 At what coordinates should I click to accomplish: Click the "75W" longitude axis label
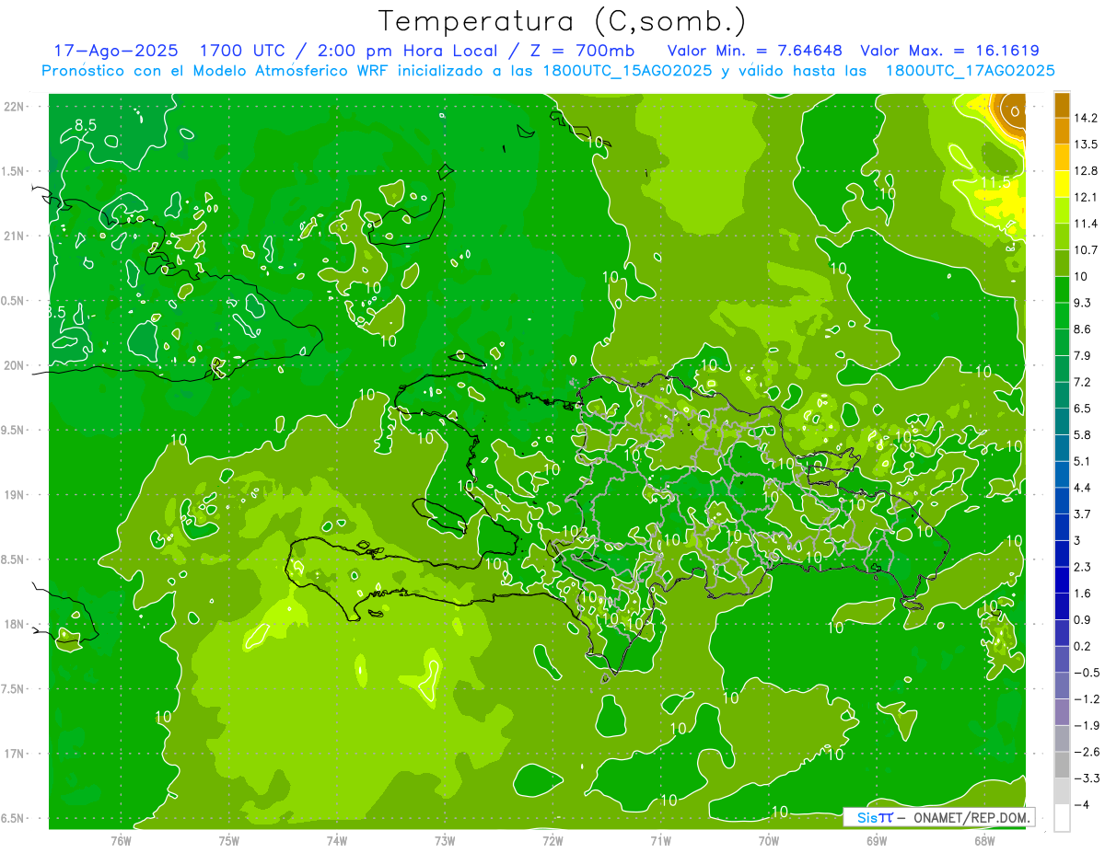[229, 840]
